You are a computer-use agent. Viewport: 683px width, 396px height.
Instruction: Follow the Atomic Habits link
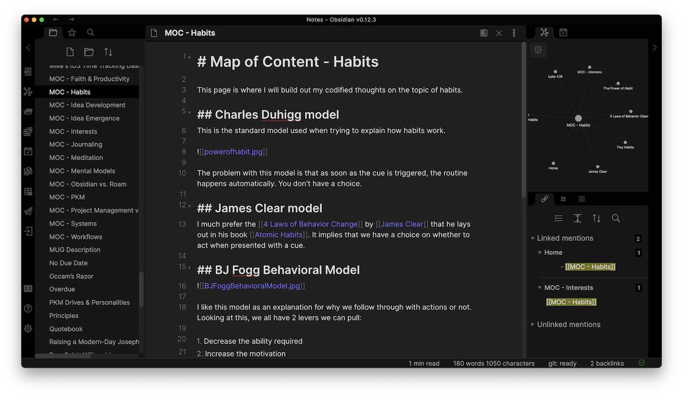coord(279,234)
